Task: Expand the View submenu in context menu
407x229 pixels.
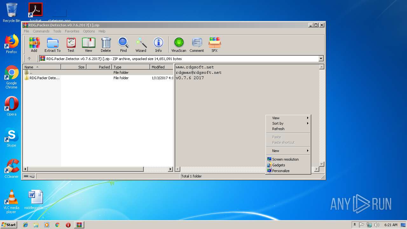Action: pos(288,118)
